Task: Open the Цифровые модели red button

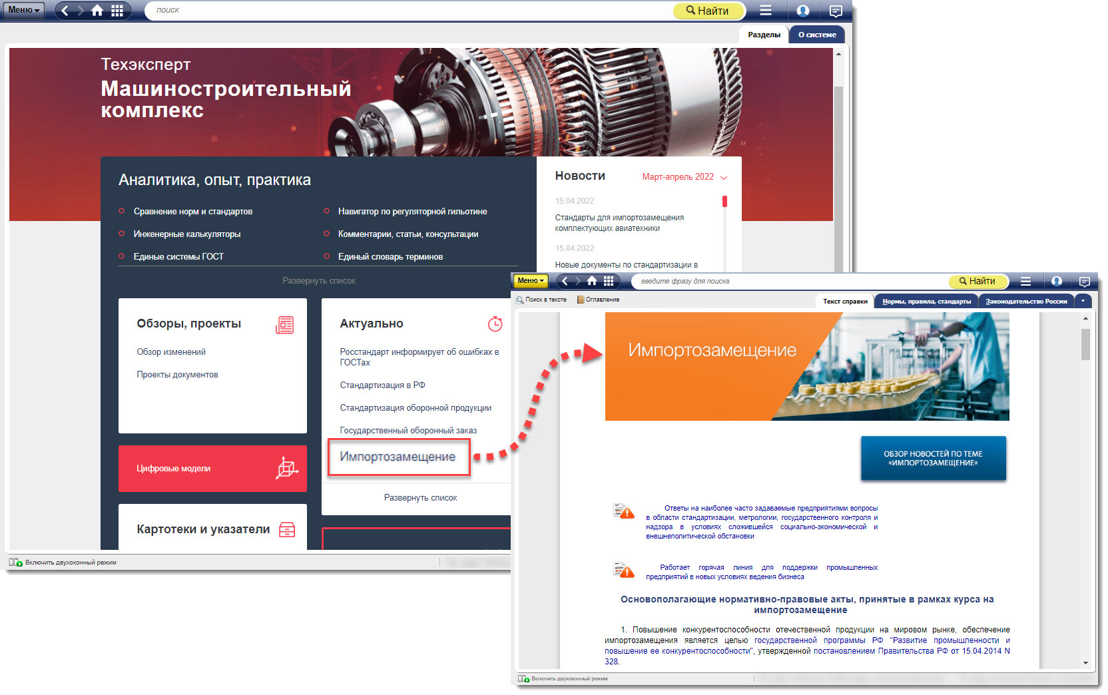Action: (x=212, y=469)
